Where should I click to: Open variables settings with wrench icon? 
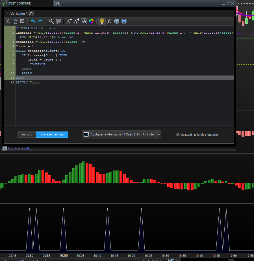(31, 13)
